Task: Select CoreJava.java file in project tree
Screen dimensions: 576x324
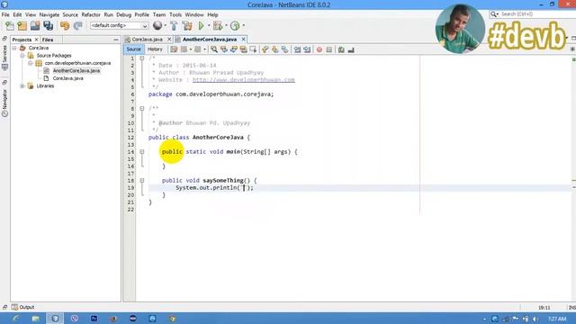Action: coord(67,78)
